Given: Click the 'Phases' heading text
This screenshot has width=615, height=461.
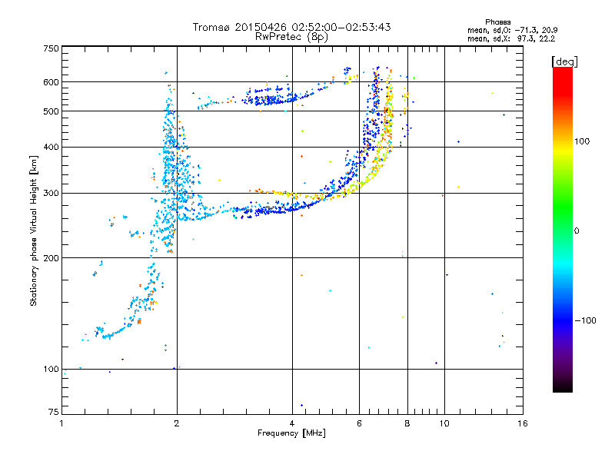Looking at the screenshot, I should click(497, 22).
